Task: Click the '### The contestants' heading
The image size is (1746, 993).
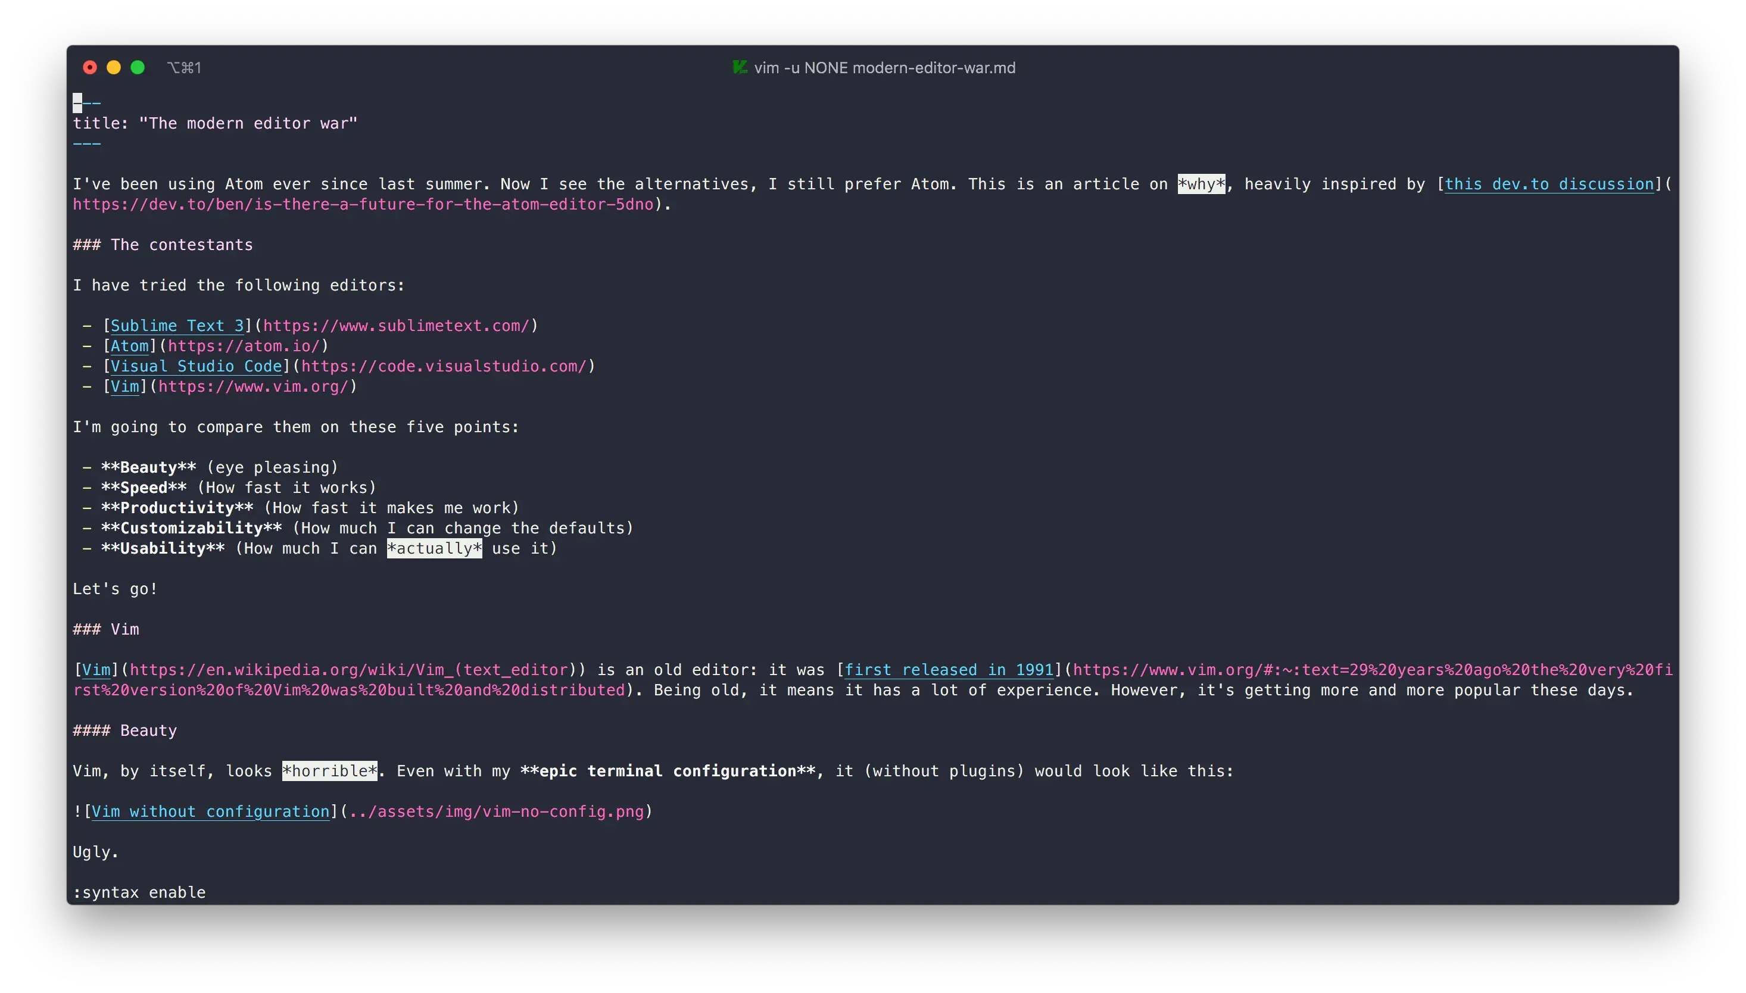Action: [x=163, y=244]
